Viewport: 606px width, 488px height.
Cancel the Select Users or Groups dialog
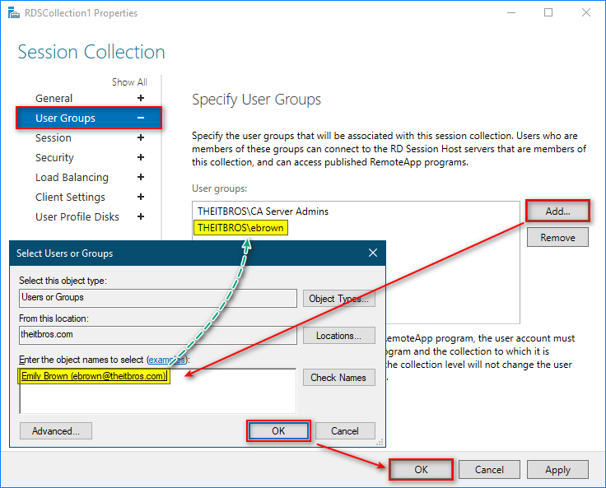tap(345, 431)
